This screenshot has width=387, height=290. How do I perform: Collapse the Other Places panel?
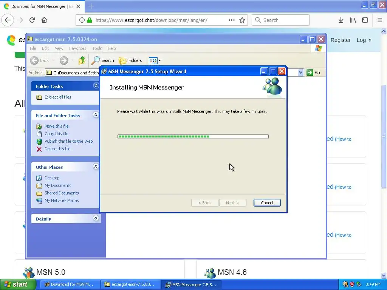point(96,167)
